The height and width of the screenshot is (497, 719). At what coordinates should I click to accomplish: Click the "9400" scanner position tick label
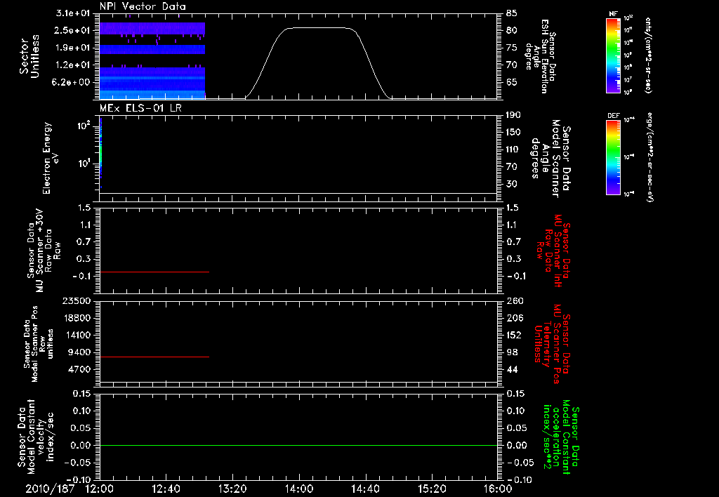[79, 352]
